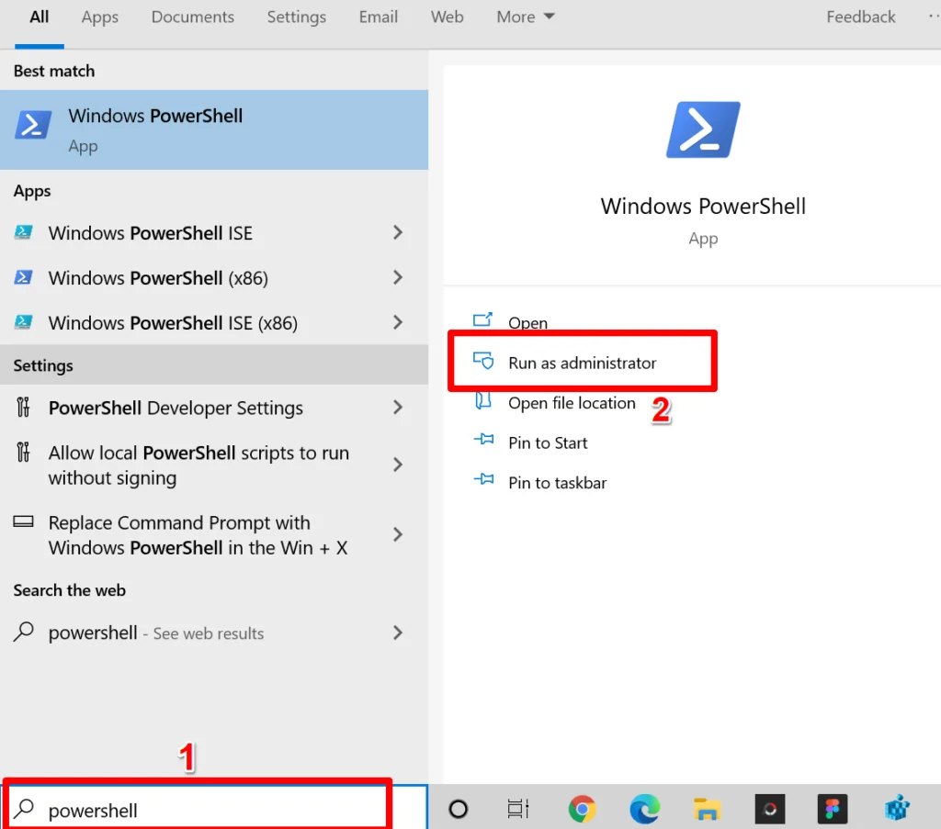Viewport: 941px width, 829px height.
Task: Click the Pin to taskbar pin icon
Action: coord(483,479)
